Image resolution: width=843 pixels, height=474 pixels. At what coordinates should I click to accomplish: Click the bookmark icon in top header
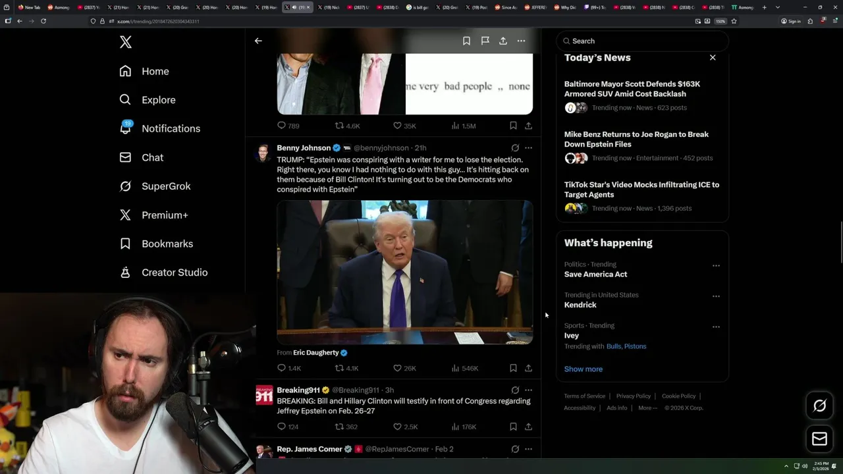466,41
